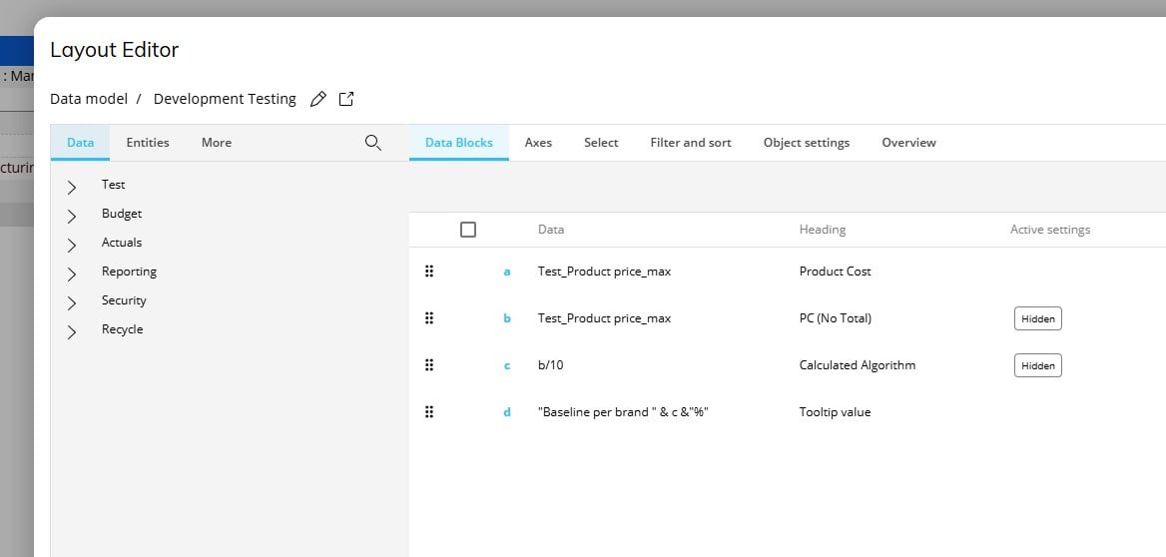Open the More tab
This screenshot has height=557, width=1166.
point(217,143)
